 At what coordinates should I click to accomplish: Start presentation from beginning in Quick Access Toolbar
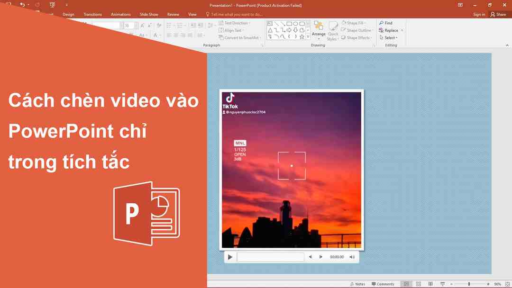coord(52,5)
